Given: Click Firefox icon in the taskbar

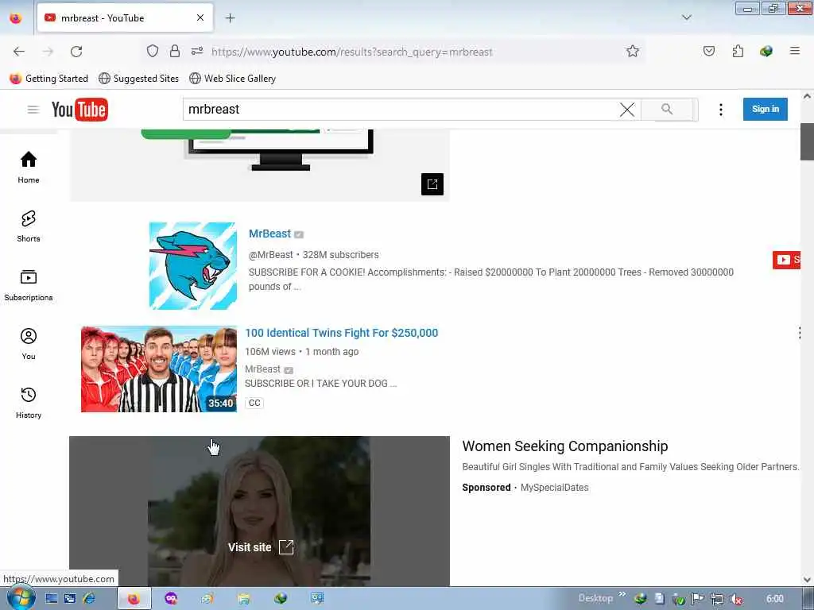Looking at the screenshot, I should [134, 599].
